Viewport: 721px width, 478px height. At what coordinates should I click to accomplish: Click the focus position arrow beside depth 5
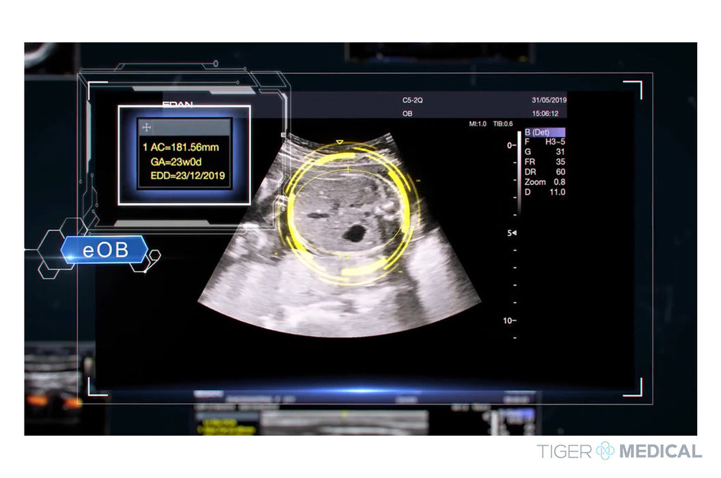[x=514, y=233]
